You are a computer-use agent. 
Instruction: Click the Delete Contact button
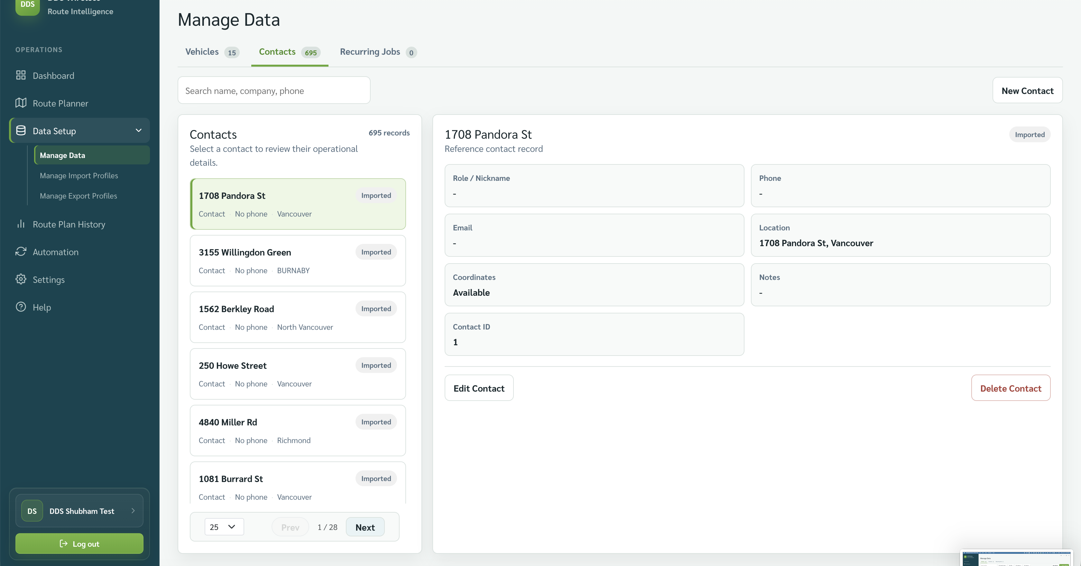pyautogui.click(x=1011, y=388)
